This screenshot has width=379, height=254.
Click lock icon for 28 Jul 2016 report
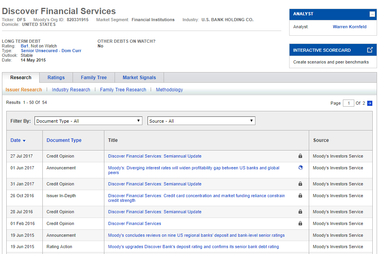pos(300,212)
